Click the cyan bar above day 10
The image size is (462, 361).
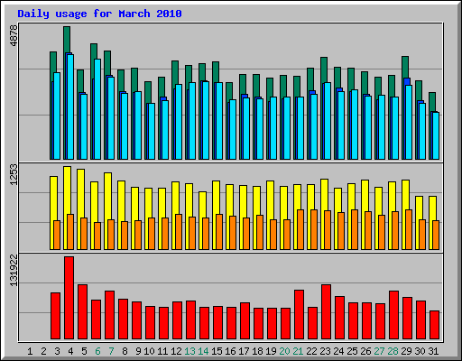[152, 131]
